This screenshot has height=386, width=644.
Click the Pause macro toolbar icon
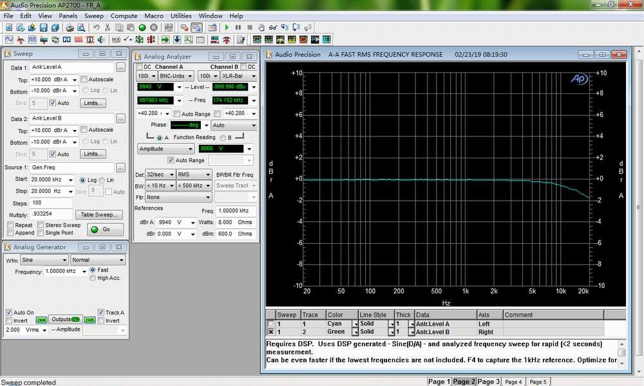(238, 28)
